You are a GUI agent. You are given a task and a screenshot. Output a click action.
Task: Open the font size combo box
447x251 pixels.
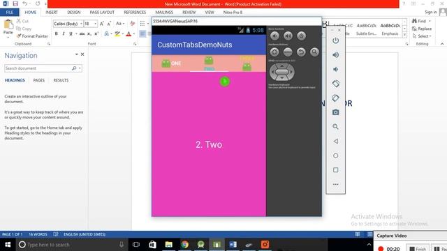90,24
